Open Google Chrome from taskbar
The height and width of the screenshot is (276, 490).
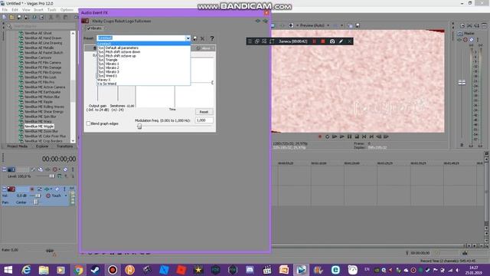tap(78, 270)
